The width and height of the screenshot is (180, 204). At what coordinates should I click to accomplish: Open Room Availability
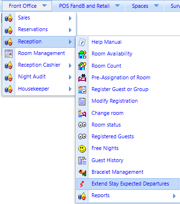pos(128,54)
